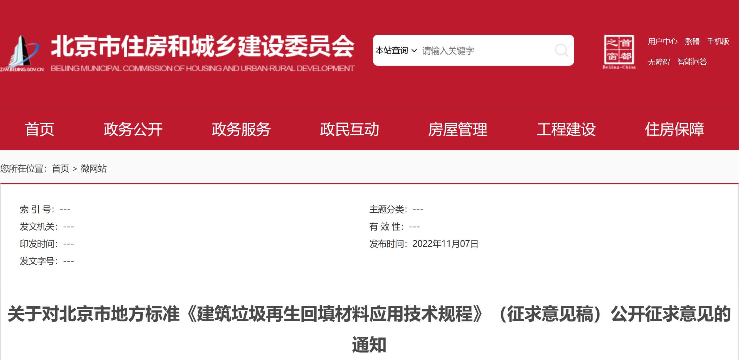
Task: Click the 北京市住房和城乡建设委员会 site title
Action: (x=203, y=46)
